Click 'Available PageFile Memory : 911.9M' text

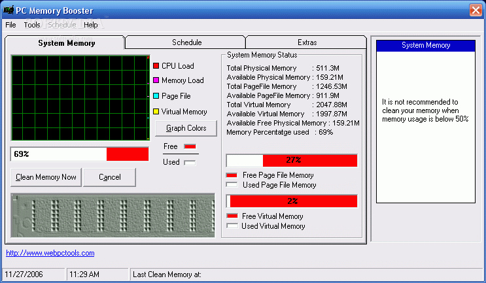283,95
